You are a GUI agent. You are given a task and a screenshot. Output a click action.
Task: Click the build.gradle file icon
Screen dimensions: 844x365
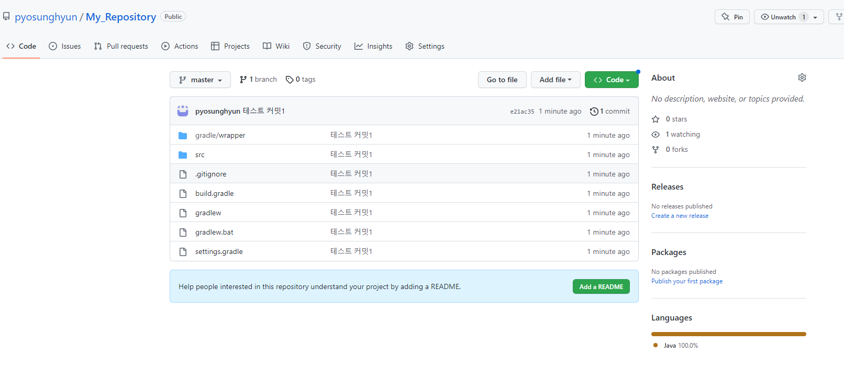click(x=183, y=194)
